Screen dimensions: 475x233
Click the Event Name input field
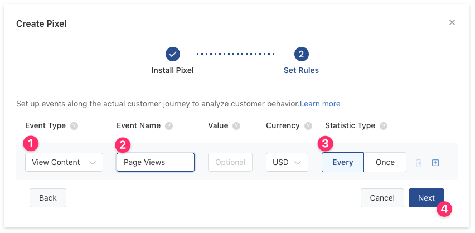(x=156, y=162)
